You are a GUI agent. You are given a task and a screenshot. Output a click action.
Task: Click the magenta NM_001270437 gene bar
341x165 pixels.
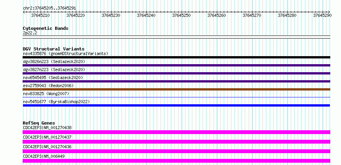[x=176, y=142]
